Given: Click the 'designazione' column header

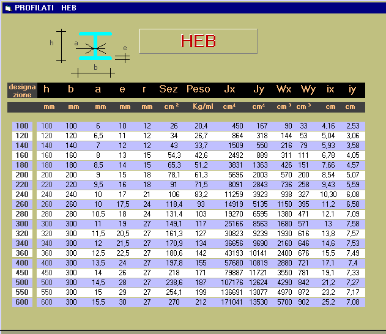Looking at the screenshot, I should point(22,91).
